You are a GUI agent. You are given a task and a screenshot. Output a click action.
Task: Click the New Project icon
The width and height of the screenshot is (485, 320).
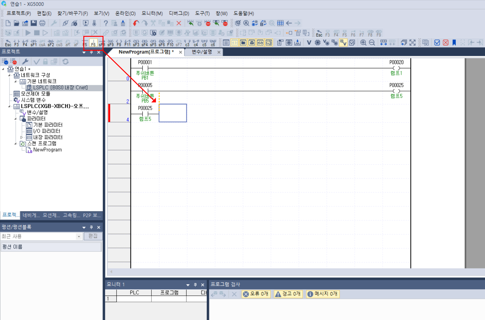[8, 23]
